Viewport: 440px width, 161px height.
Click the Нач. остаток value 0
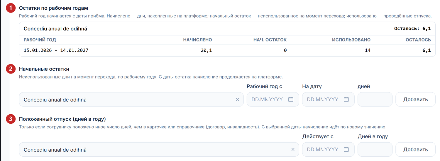(285, 50)
